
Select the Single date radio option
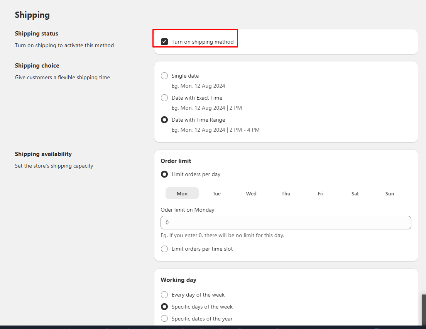(x=164, y=76)
